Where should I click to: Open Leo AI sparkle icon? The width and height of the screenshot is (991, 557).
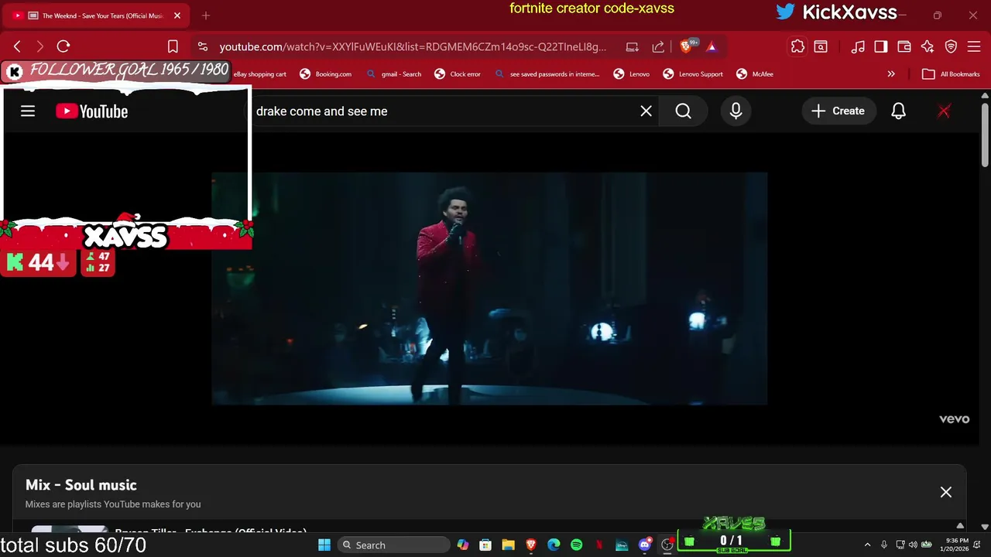tap(928, 46)
